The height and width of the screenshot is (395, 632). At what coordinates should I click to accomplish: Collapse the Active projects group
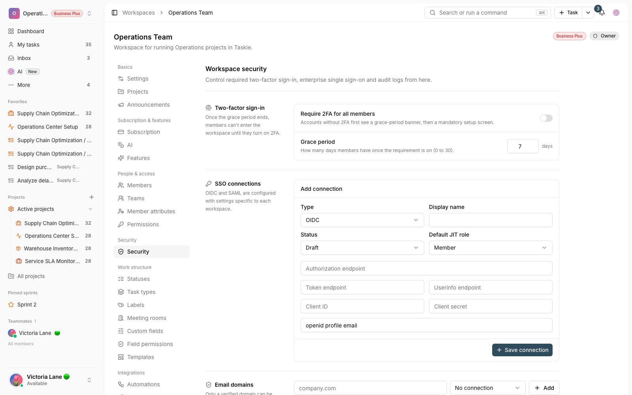(90, 209)
